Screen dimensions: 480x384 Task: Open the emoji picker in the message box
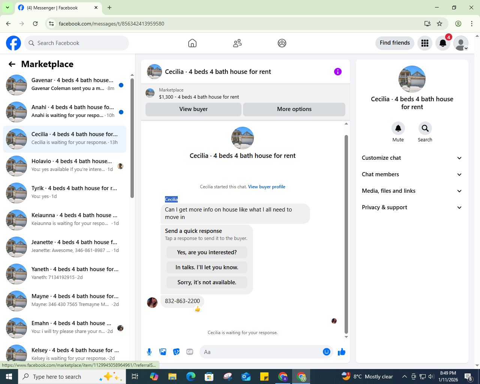(x=327, y=352)
